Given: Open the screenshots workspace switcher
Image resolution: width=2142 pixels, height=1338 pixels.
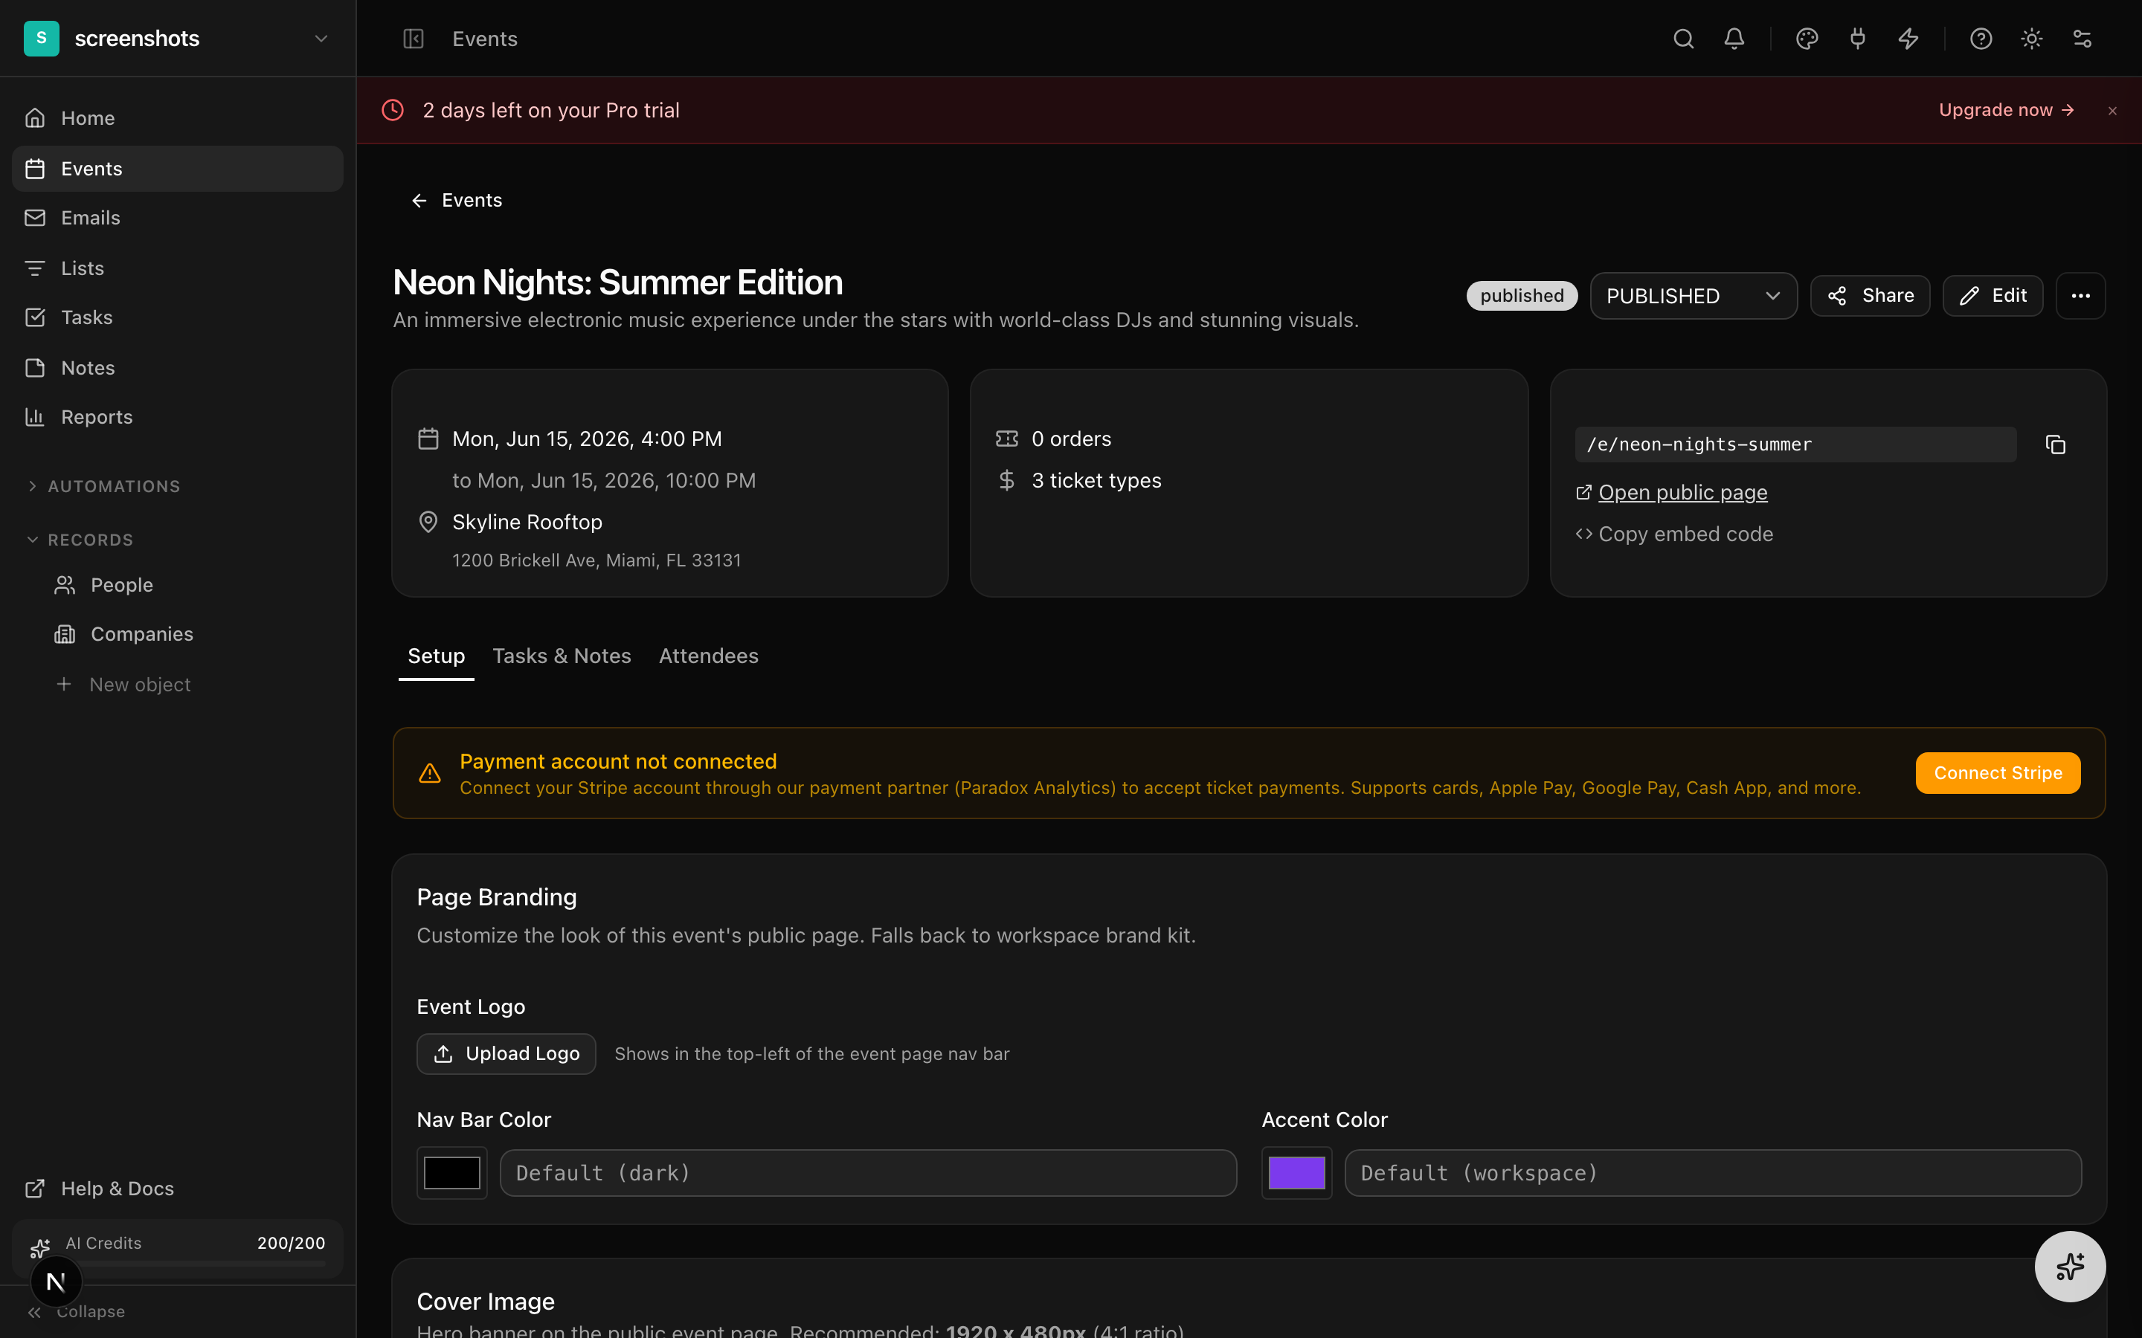Looking at the screenshot, I should coord(177,38).
